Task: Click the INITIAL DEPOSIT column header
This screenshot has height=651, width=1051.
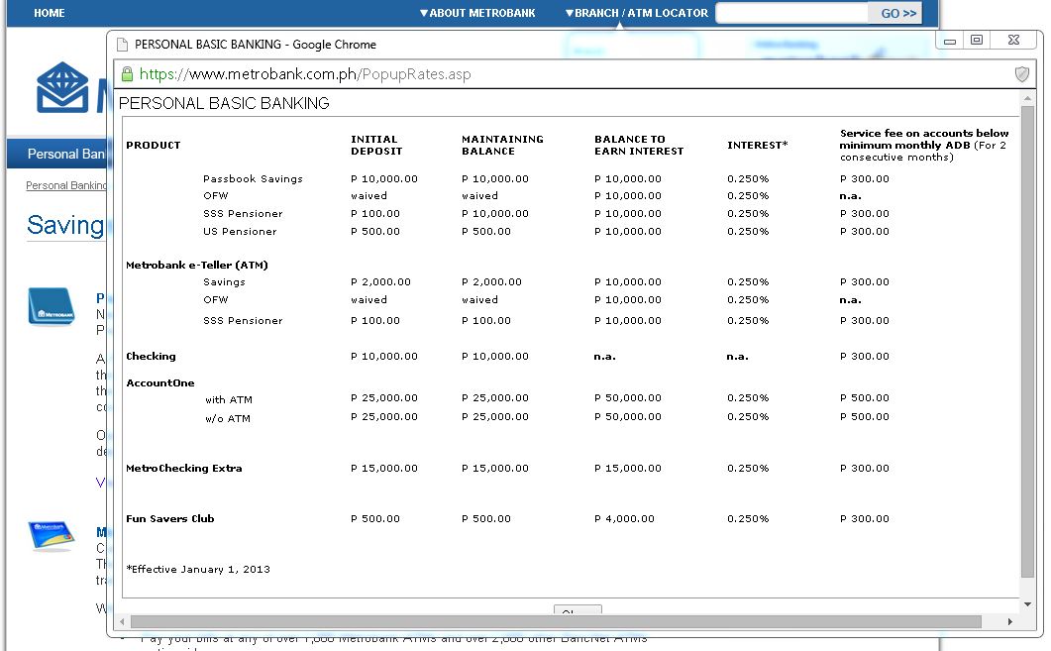Action: coord(376,146)
